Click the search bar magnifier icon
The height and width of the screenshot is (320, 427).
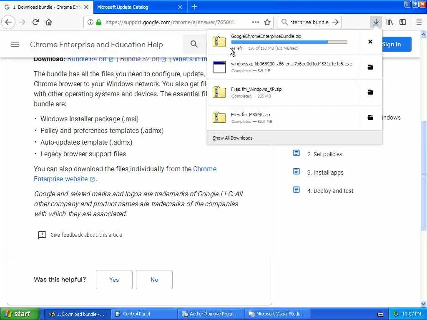(x=284, y=22)
